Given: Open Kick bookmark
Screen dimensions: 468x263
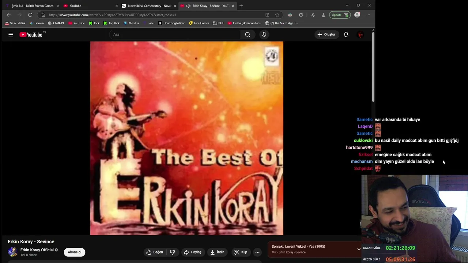Looking at the screenshot, I should click(x=94, y=23).
